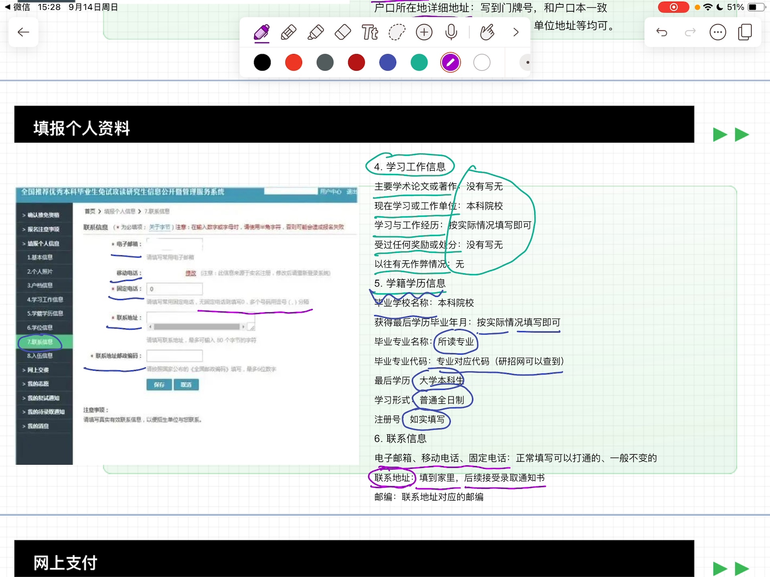The height and width of the screenshot is (577, 770).
Task: Click the 修改 link beside 移动电话
Action: point(190,273)
